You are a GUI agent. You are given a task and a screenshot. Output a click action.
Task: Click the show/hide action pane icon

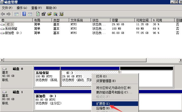click(30, 14)
